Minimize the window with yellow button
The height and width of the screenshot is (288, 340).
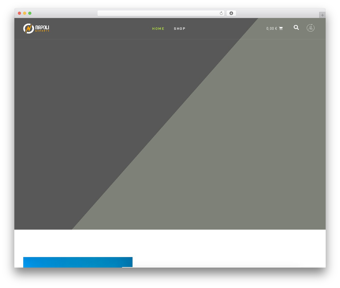(x=25, y=13)
